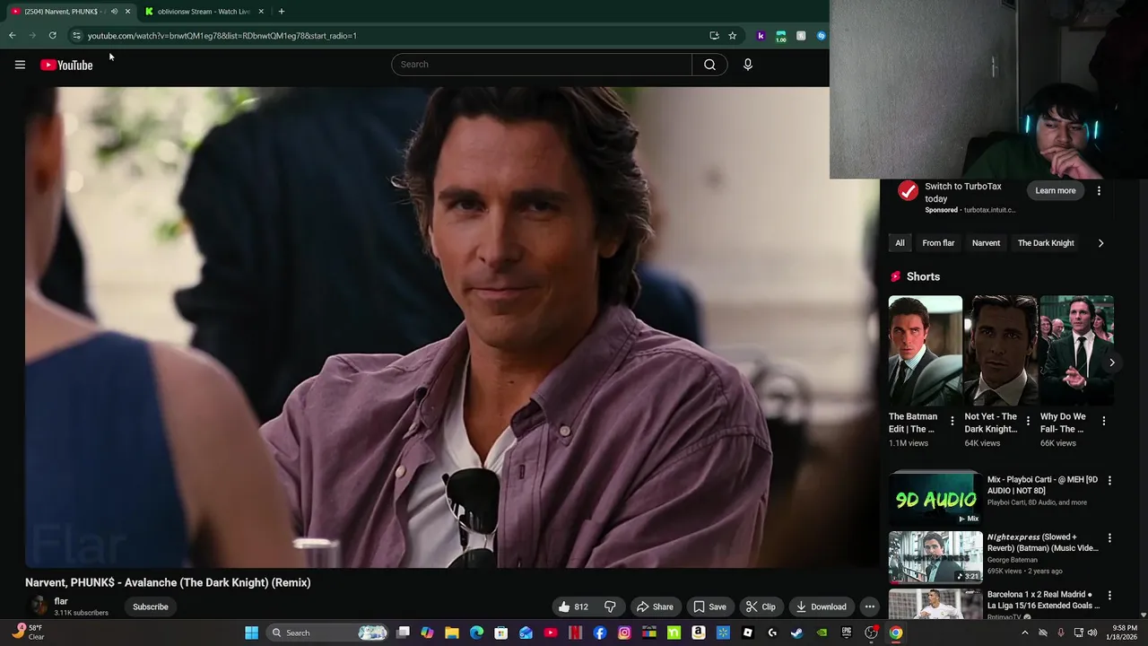Open a new browser tab
The width and height of the screenshot is (1148, 646).
pyautogui.click(x=281, y=12)
